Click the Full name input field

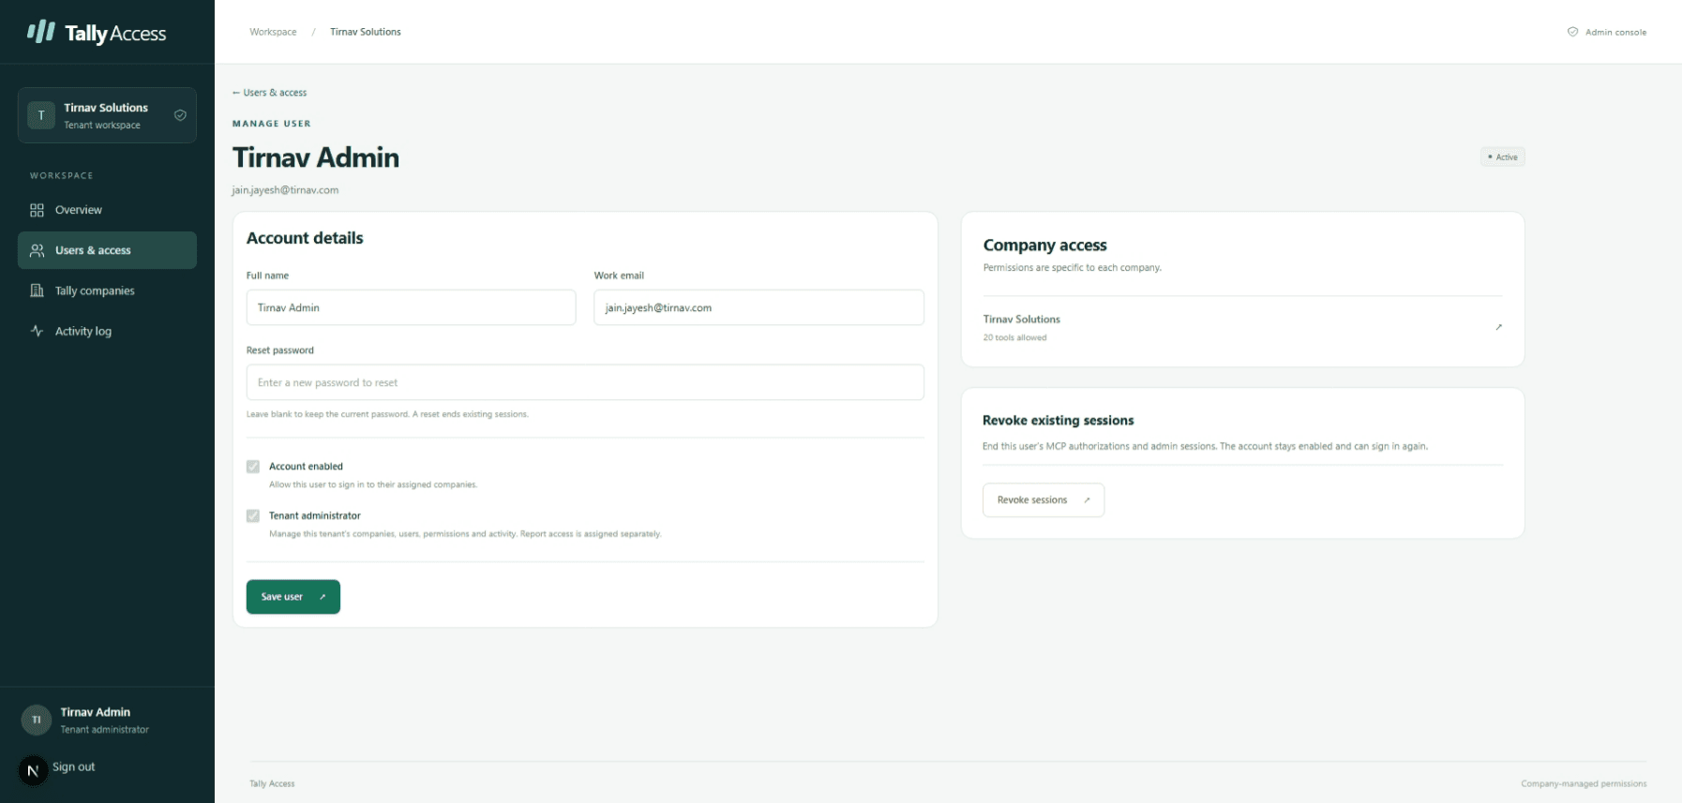pos(411,307)
